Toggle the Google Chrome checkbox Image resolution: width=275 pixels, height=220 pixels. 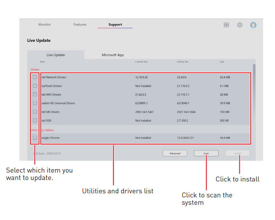click(x=35, y=138)
